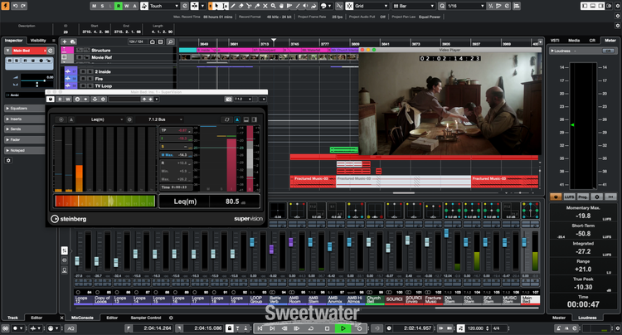Open the Inspector settings gear

click(8, 160)
